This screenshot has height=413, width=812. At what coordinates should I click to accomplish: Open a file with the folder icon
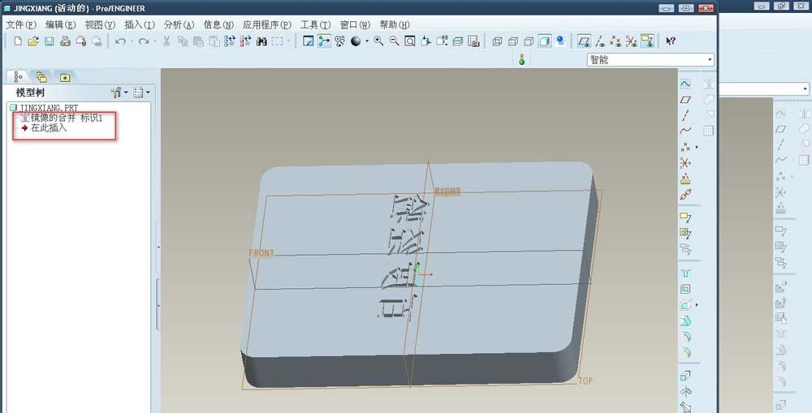coord(33,41)
